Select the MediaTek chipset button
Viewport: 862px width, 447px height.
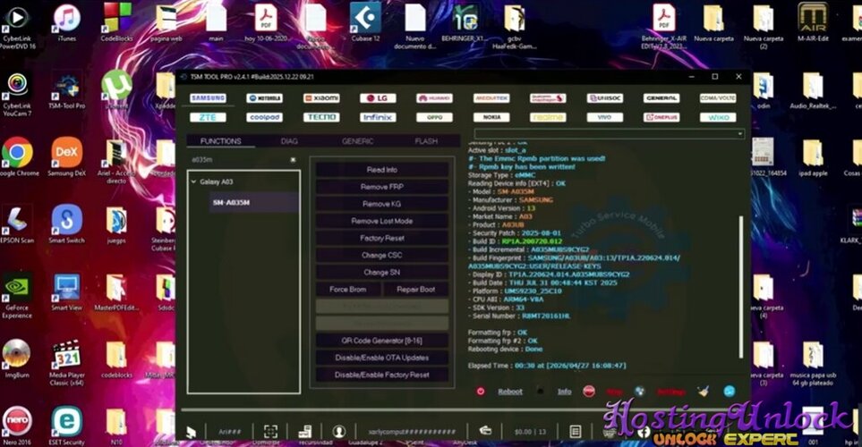coord(491,98)
